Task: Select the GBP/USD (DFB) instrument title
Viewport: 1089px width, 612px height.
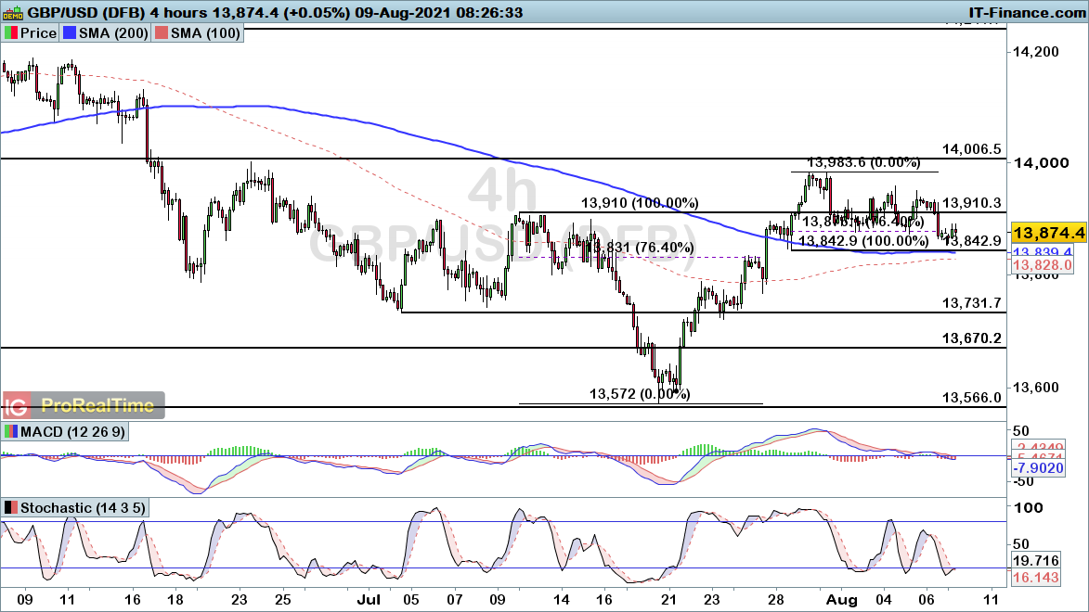Action: pos(86,12)
